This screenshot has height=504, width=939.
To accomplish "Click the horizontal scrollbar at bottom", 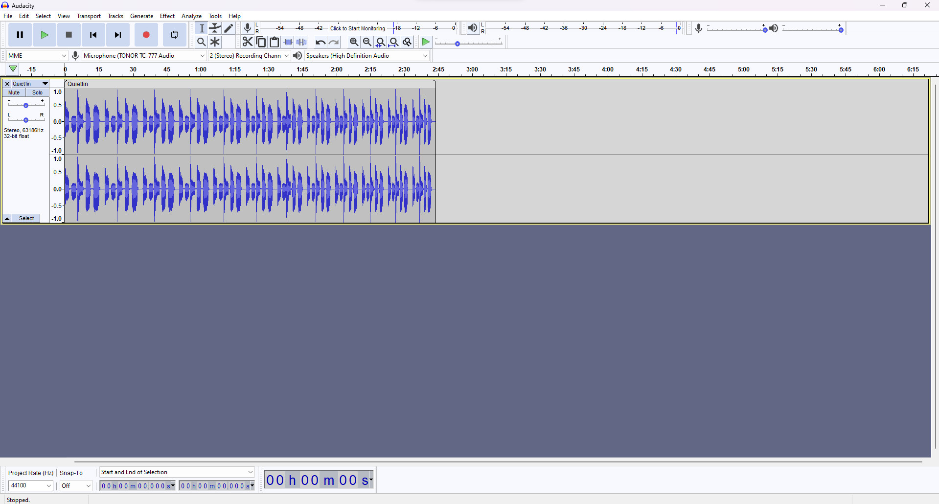I will (x=498, y=461).
